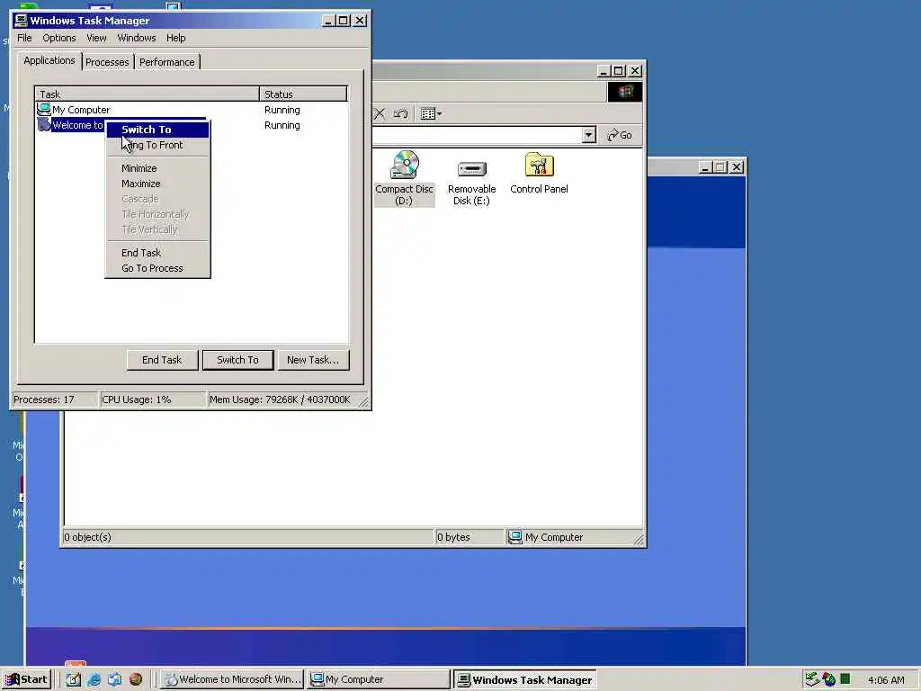921x691 pixels.
Task: Choose Minimize from the context menu
Action: click(x=156, y=168)
